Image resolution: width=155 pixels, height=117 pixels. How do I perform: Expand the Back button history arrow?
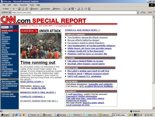point(11,9)
